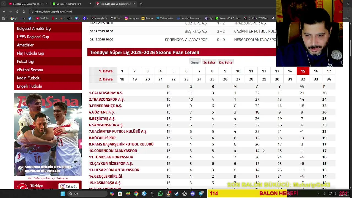Open the 11.TÜMOSAN KONYASPOR team link
Screen dimensions: 352x198
(x=111, y=157)
